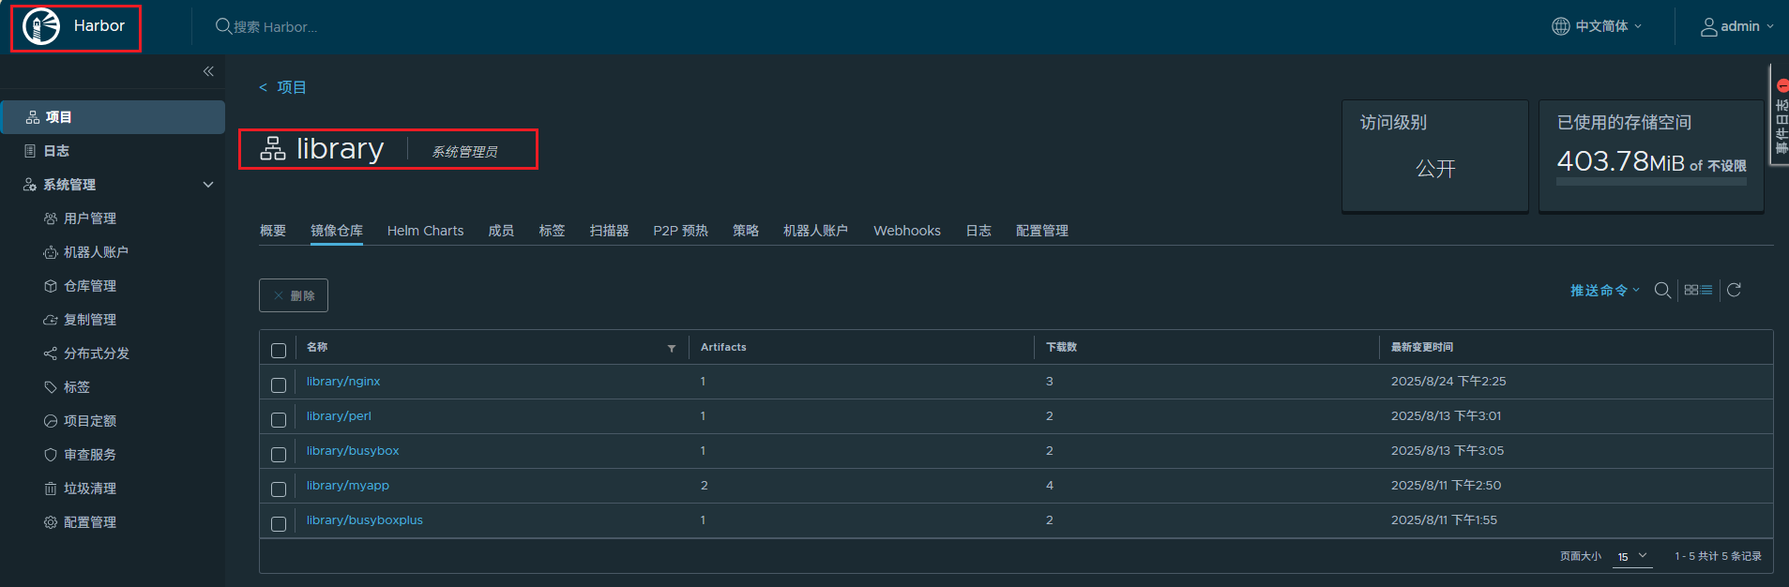This screenshot has width=1789, height=587.
Task: Open the library/nginx repository link
Action: pyautogui.click(x=343, y=382)
